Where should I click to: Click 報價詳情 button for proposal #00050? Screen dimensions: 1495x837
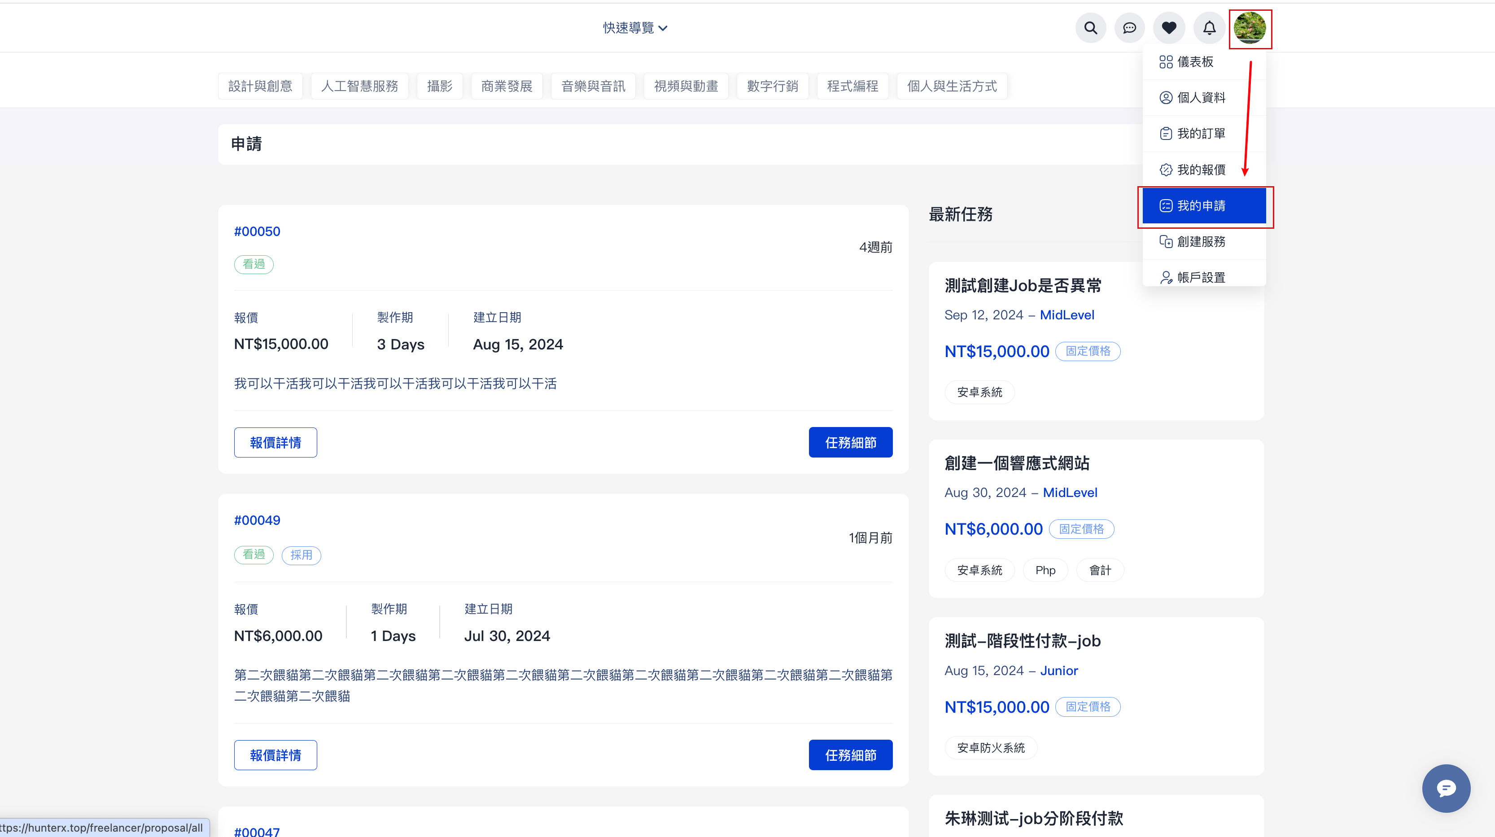pyautogui.click(x=275, y=443)
